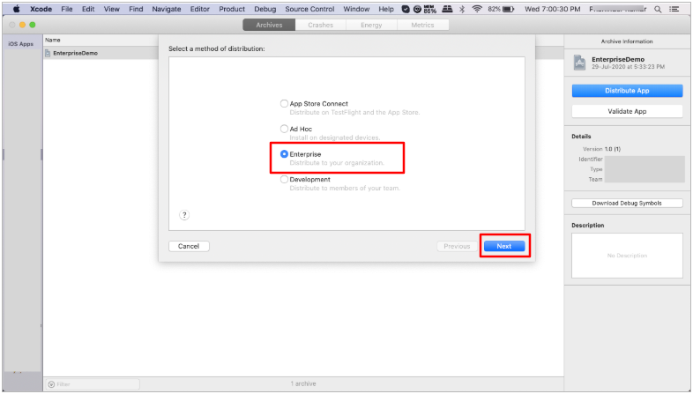Click the '1 archive' status text

pos(303,383)
